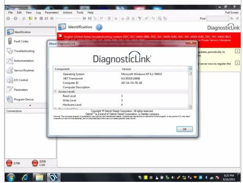The image size is (243, 183).
Task: Click the sidebar scroll down arrow
Action: click(30, 105)
